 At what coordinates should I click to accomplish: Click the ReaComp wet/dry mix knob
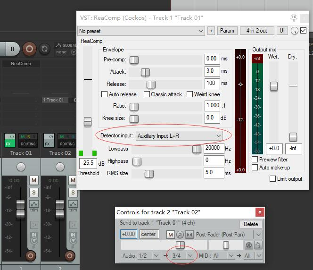pyautogui.click(x=295, y=31)
